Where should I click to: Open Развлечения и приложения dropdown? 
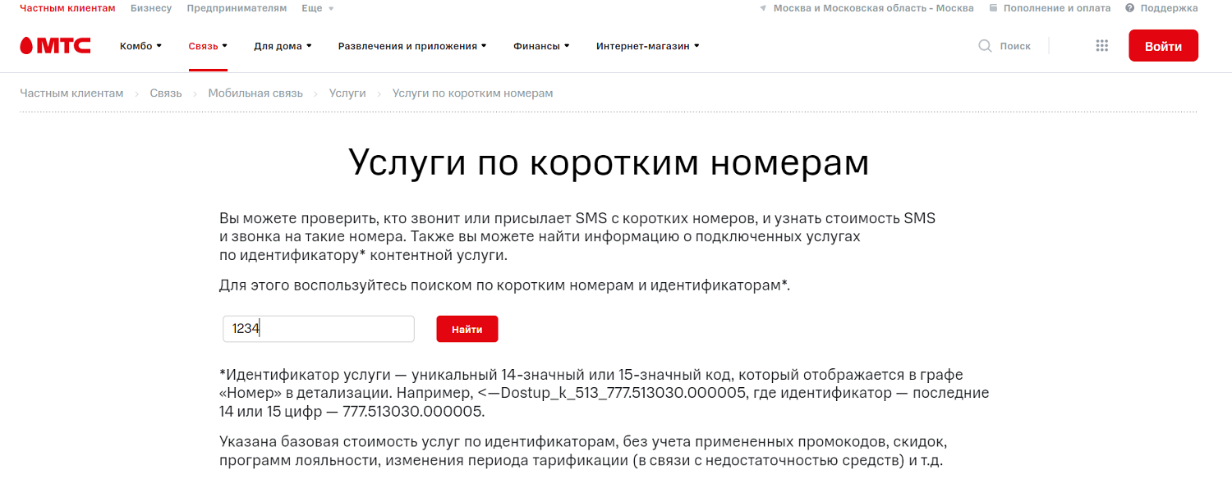click(412, 46)
